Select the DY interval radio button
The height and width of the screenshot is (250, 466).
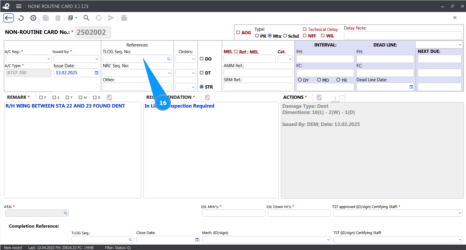point(300,80)
